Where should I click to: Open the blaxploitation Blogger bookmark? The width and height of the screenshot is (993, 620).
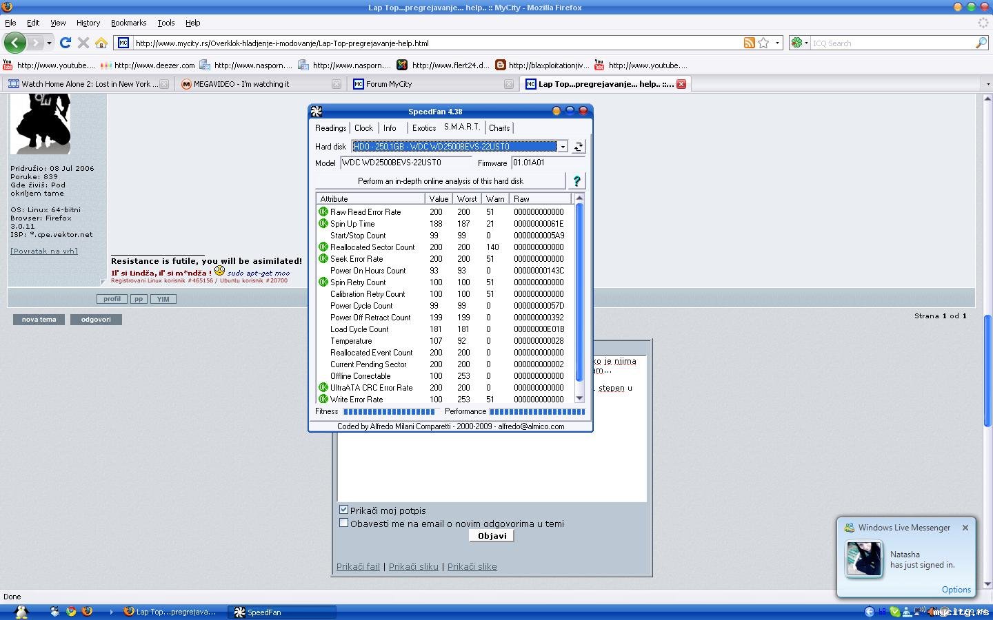(x=542, y=65)
